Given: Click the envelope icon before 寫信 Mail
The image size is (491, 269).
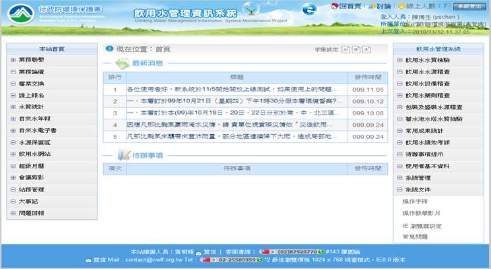Looking at the screenshot, I should coord(89,260).
